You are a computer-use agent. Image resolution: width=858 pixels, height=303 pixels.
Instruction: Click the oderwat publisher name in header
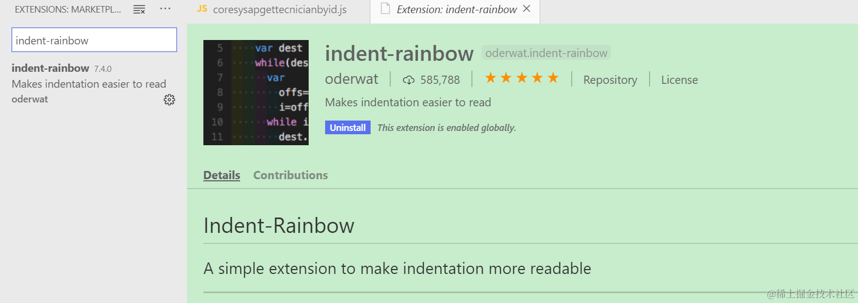(351, 79)
